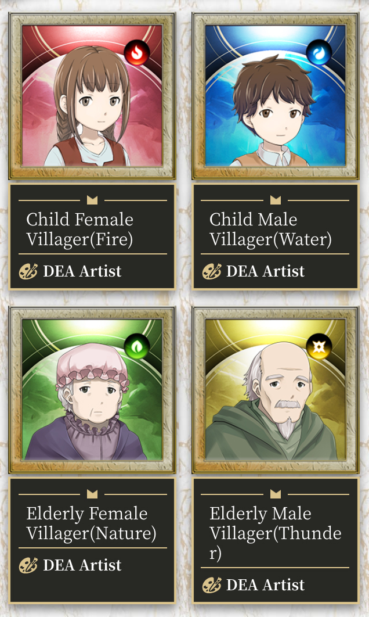Image resolution: width=369 pixels, height=617 pixels.
Task: Open the Child Male Villager portrait
Action: point(276,96)
